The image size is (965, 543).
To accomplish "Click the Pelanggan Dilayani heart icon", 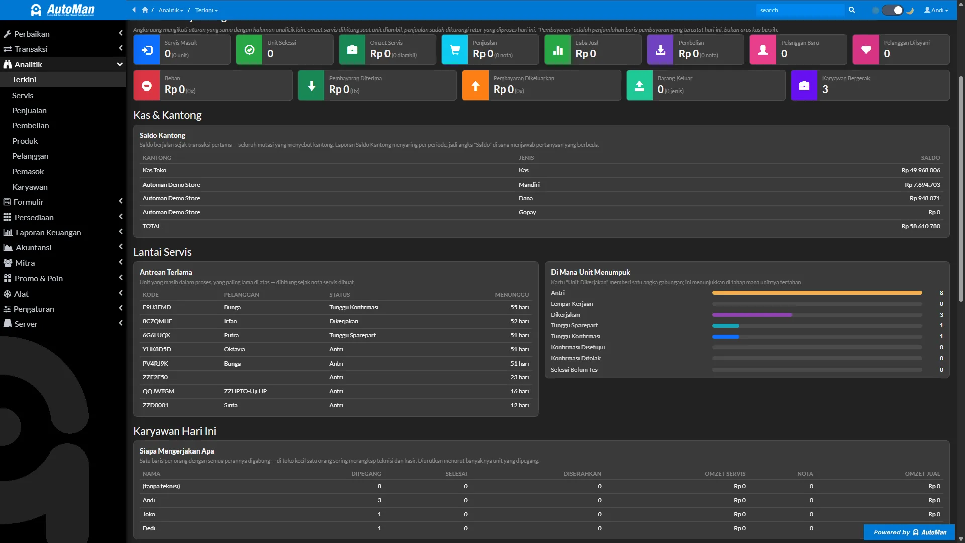I will tap(866, 50).
